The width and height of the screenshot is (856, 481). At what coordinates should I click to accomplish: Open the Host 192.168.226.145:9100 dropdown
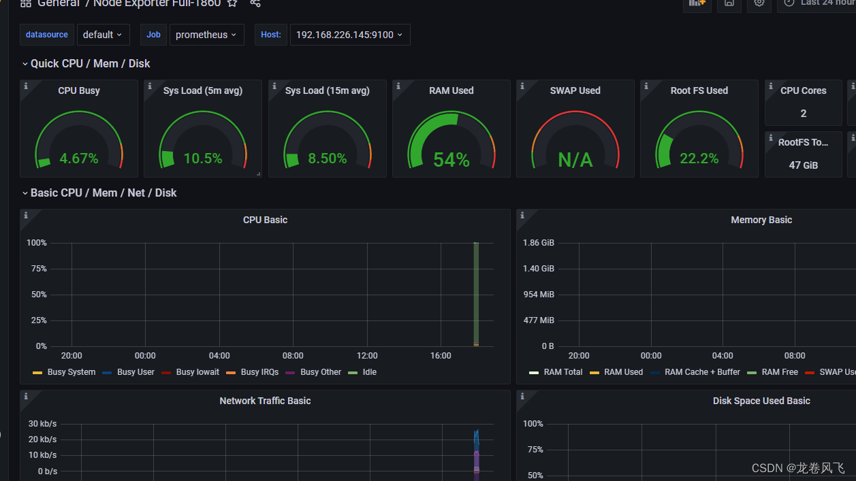pos(350,35)
